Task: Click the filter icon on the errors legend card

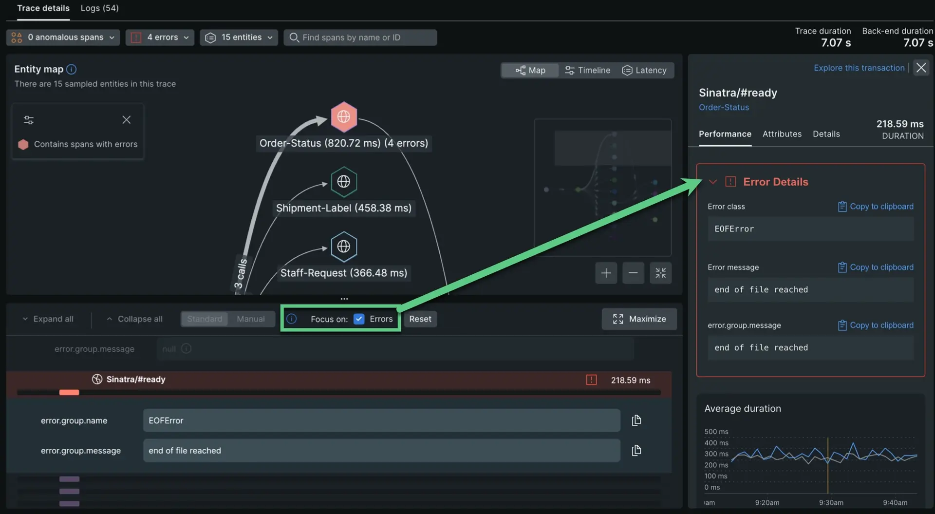Action: click(x=29, y=120)
